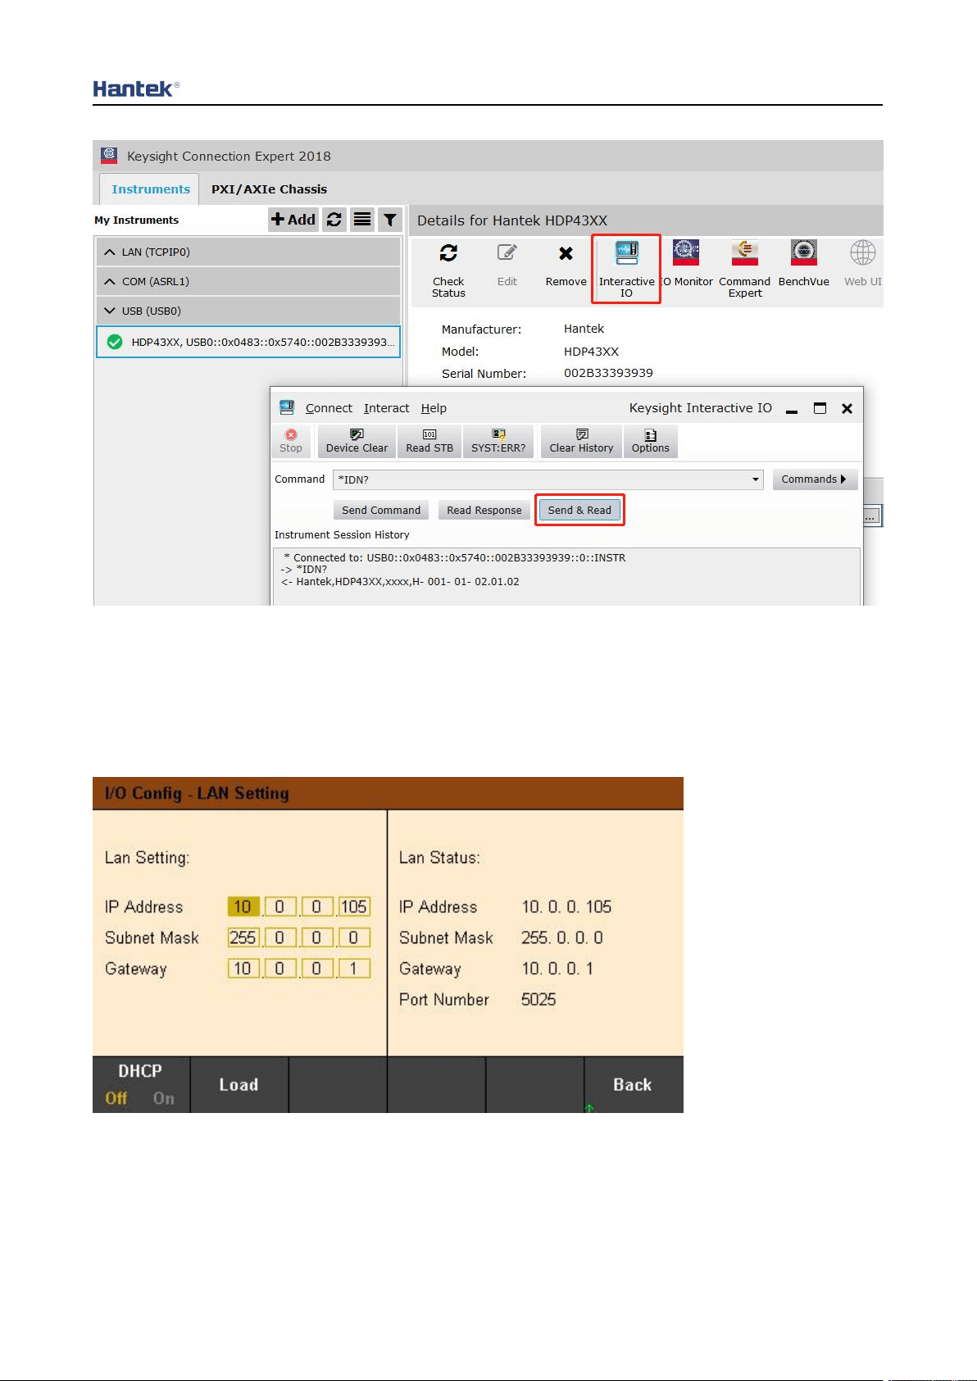The height and width of the screenshot is (1381, 977).
Task: Click the Load softkey
Action: pos(239,1084)
